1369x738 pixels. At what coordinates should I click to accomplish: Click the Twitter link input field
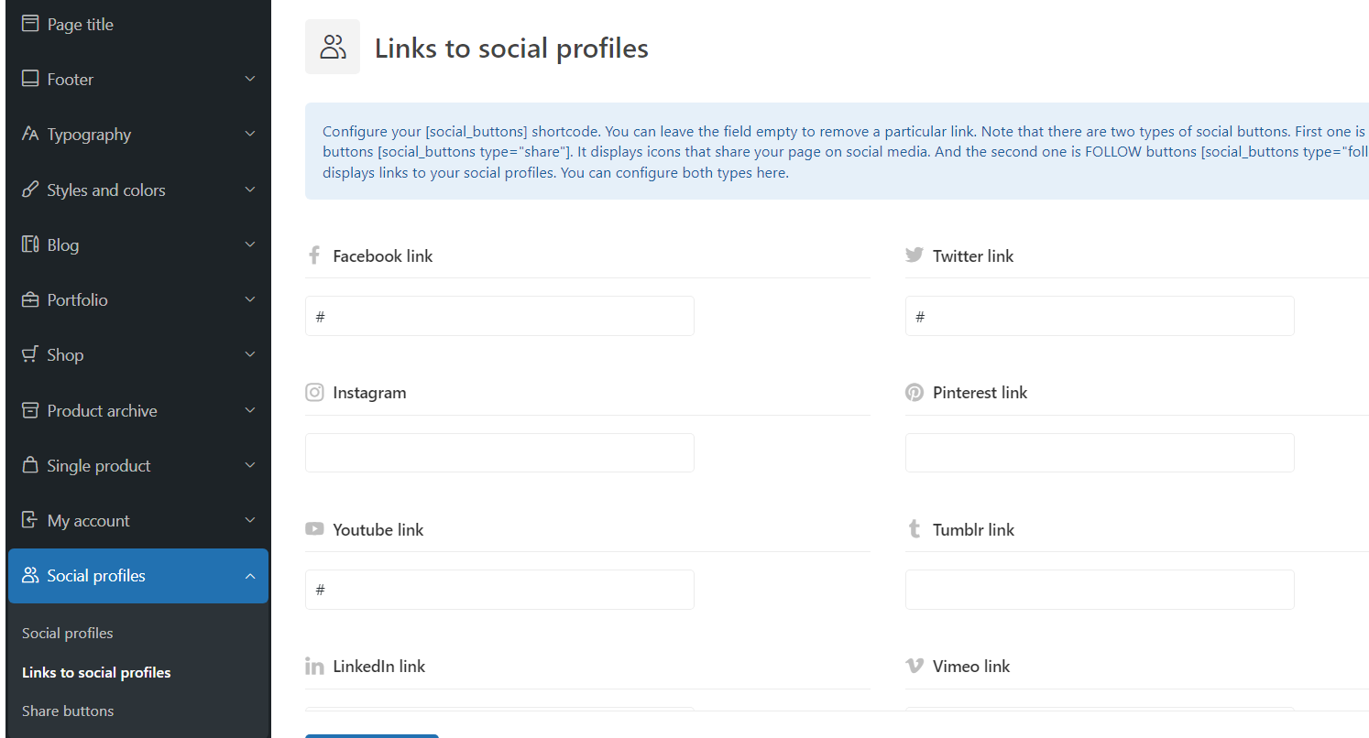tap(1100, 316)
